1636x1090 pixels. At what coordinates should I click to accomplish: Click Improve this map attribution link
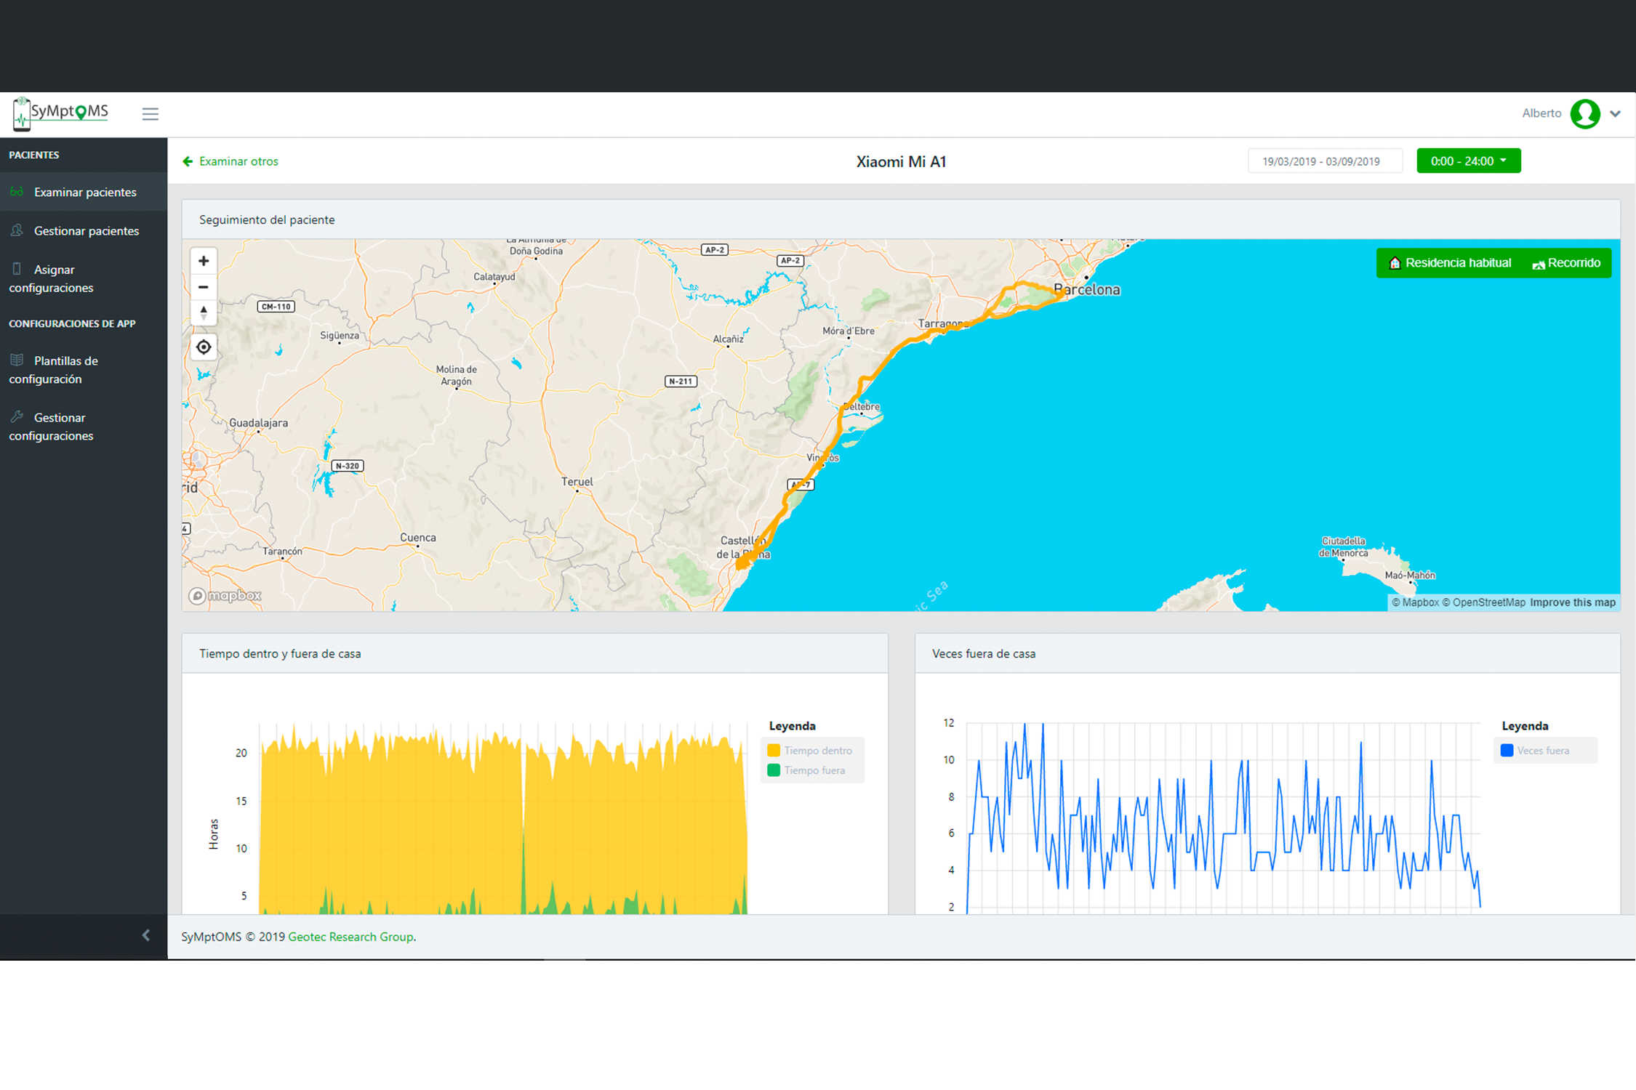click(1572, 602)
